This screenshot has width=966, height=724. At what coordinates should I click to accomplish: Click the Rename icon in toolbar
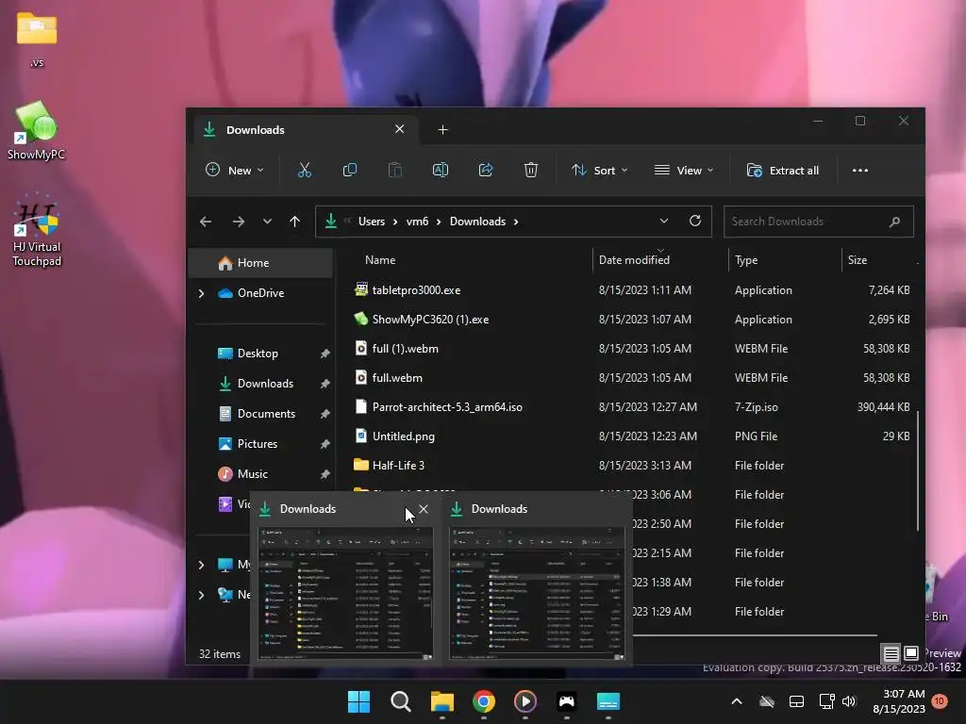click(441, 171)
